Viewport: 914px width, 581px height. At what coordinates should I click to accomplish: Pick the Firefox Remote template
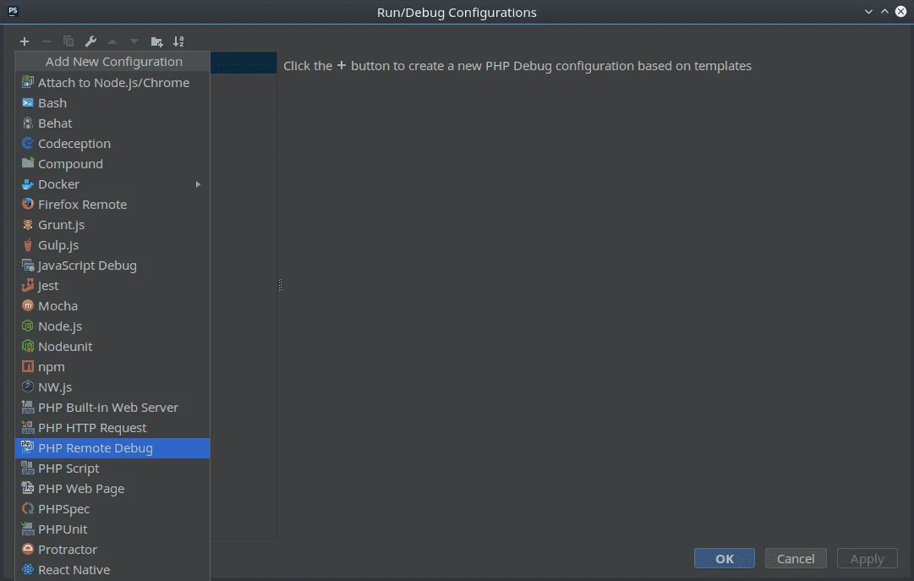[x=82, y=204]
